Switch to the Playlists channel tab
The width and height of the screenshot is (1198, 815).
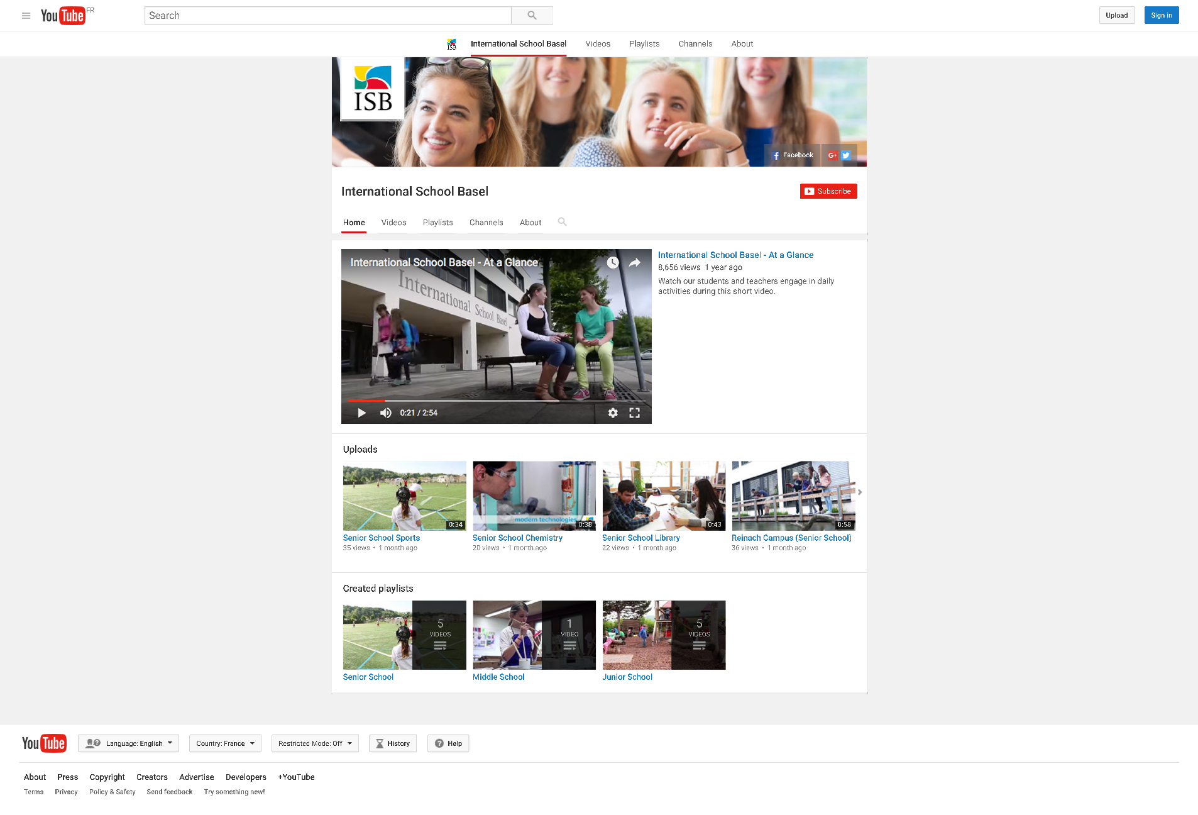point(437,223)
